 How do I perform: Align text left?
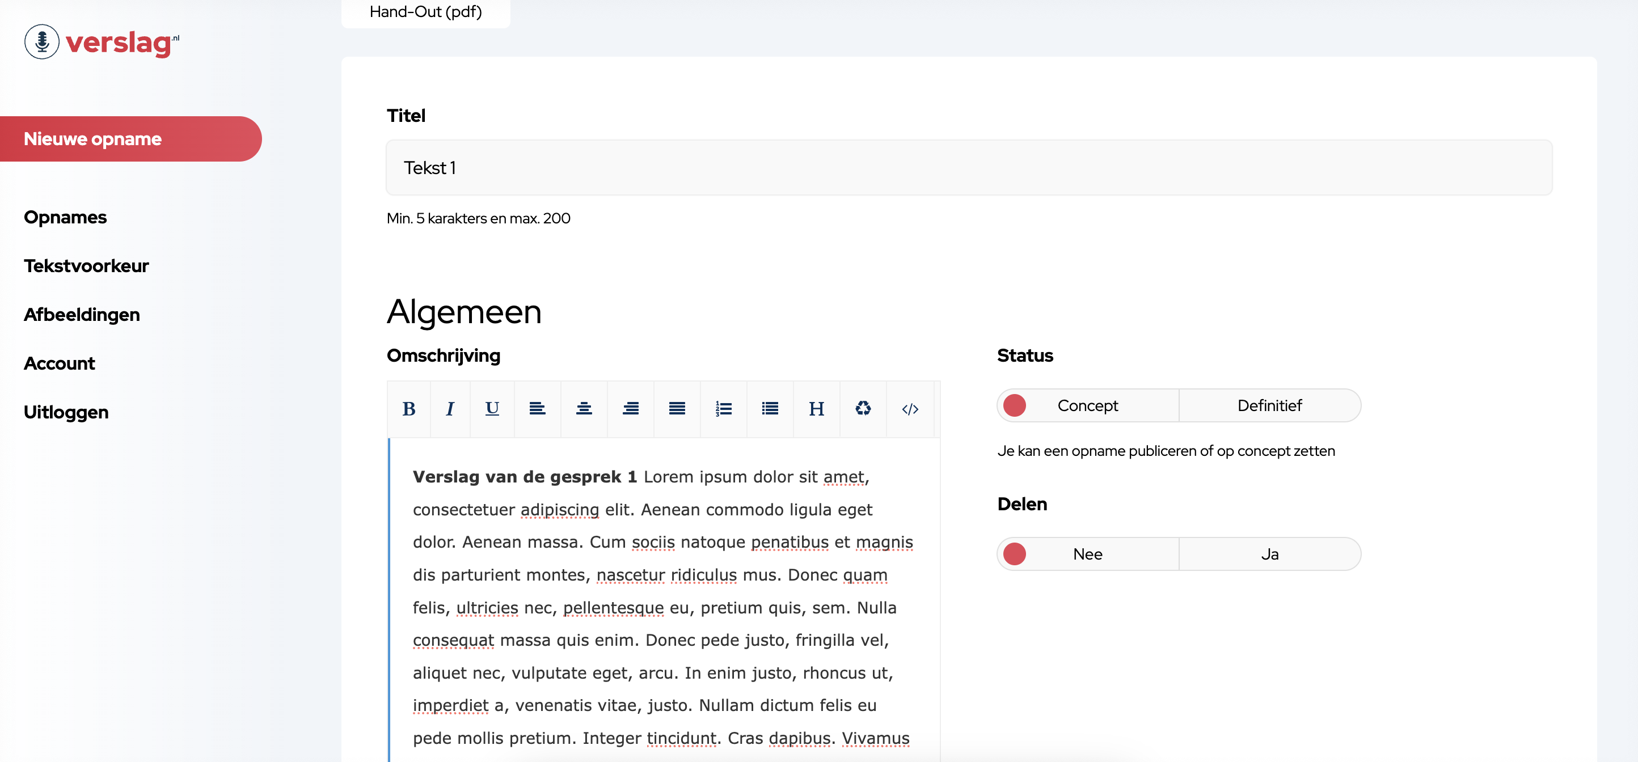click(x=537, y=409)
